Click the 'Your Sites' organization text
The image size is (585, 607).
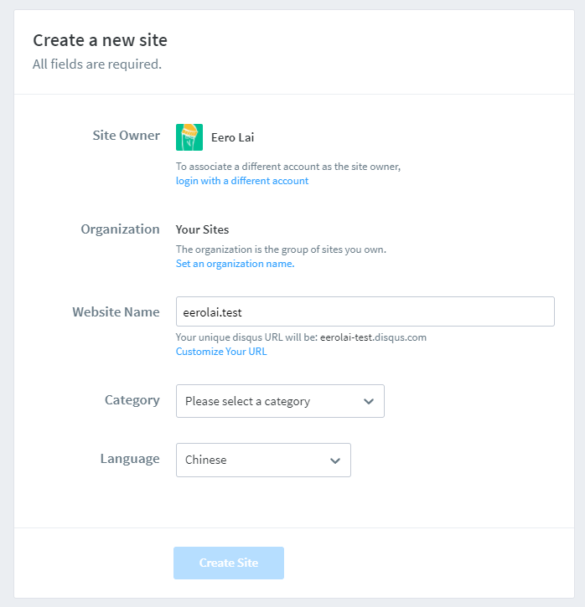coord(202,229)
